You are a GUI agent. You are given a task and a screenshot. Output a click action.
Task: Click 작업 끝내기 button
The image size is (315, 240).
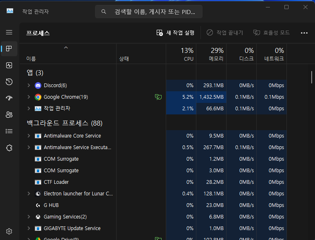[225, 33]
